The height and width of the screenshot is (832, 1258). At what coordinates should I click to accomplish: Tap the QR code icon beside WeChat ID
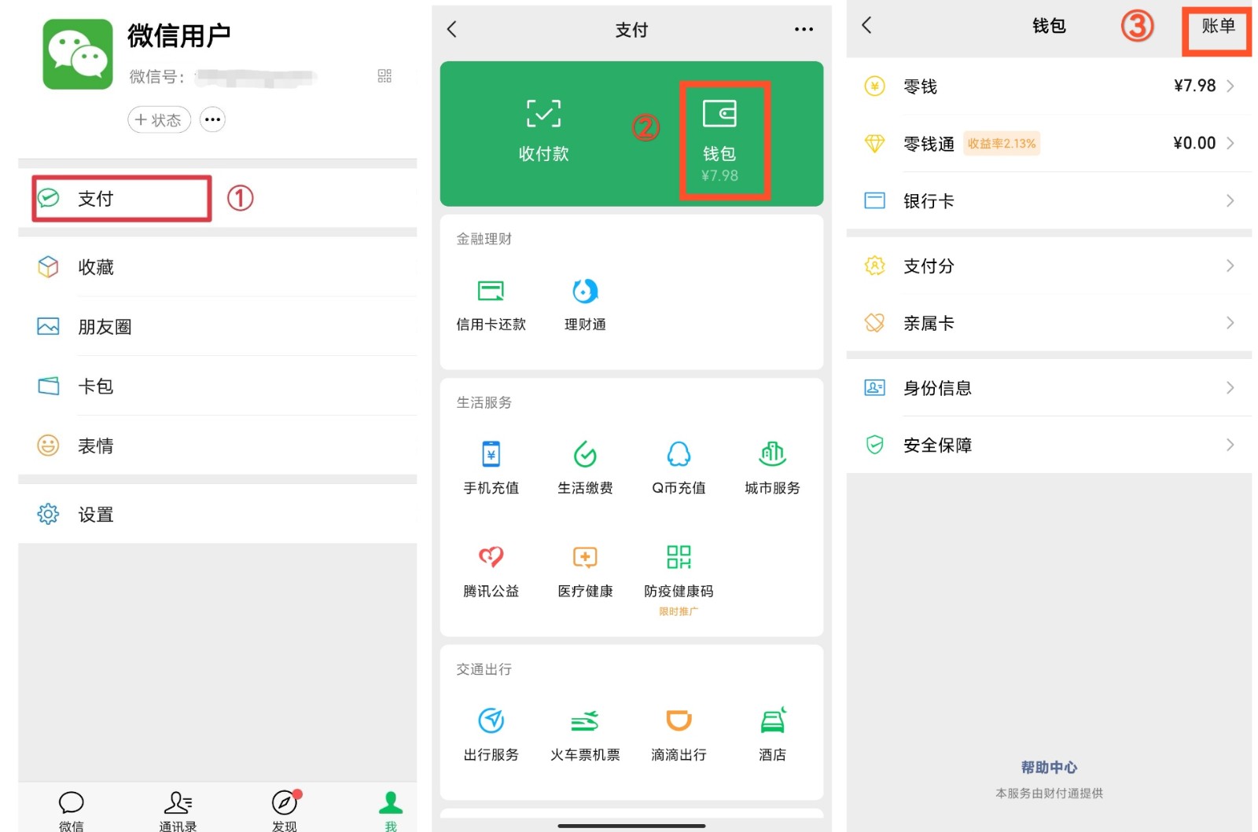[384, 76]
